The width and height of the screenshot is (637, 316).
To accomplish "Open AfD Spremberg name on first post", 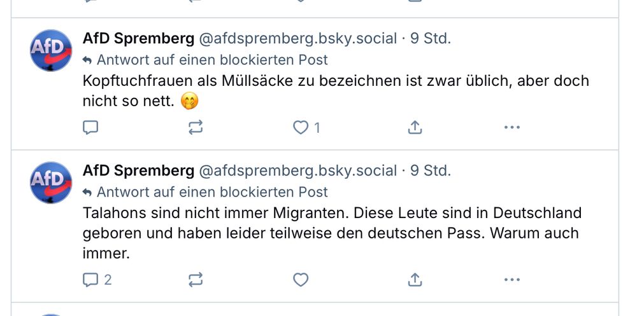I will coord(138,39).
